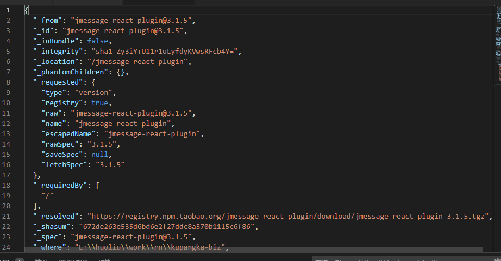Image resolution: width=501 pixels, height=261 pixels.
Task: Click the "_id" key on line 3
Action: pyautogui.click(x=43, y=30)
